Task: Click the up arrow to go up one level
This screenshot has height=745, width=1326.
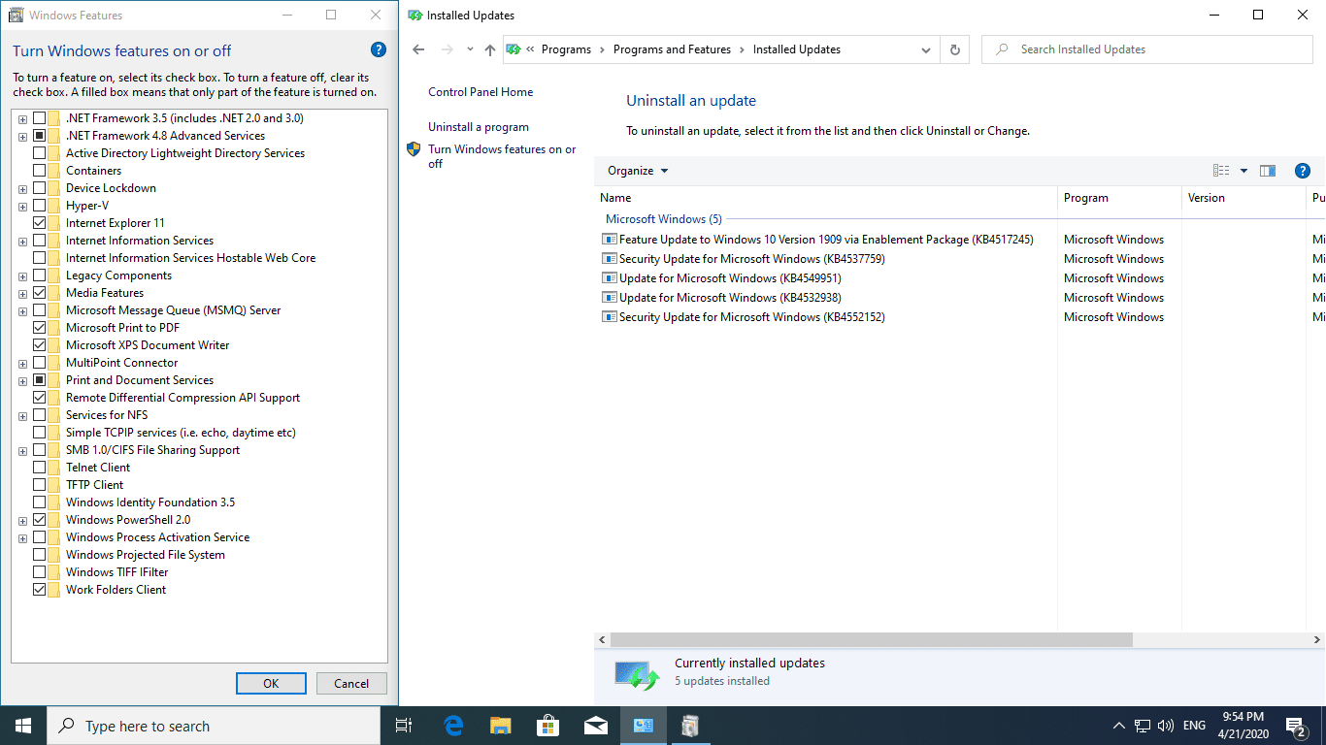Action: click(x=489, y=49)
